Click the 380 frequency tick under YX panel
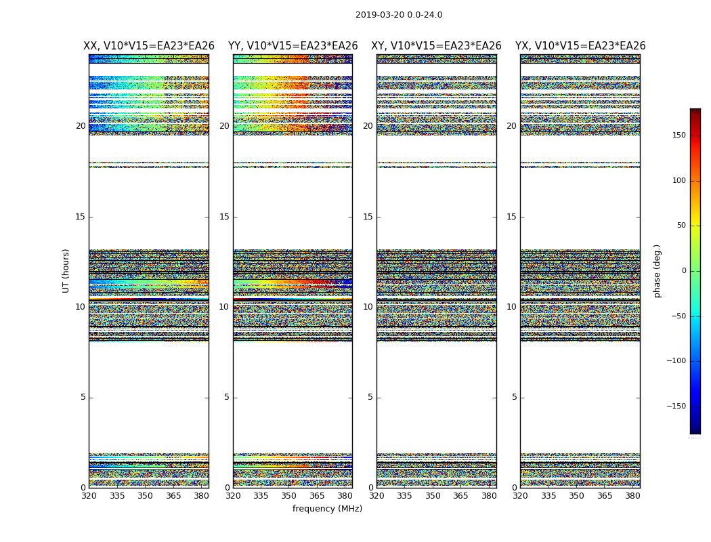 tap(632, 496)
